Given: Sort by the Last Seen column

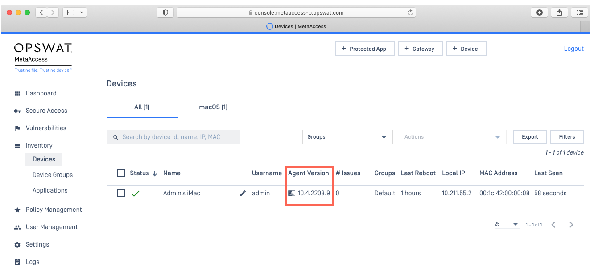Looking at the screenshot, I should [x=549, y=173].
